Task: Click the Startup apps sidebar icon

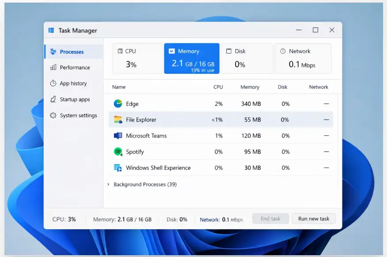Action: click(53, 99)
